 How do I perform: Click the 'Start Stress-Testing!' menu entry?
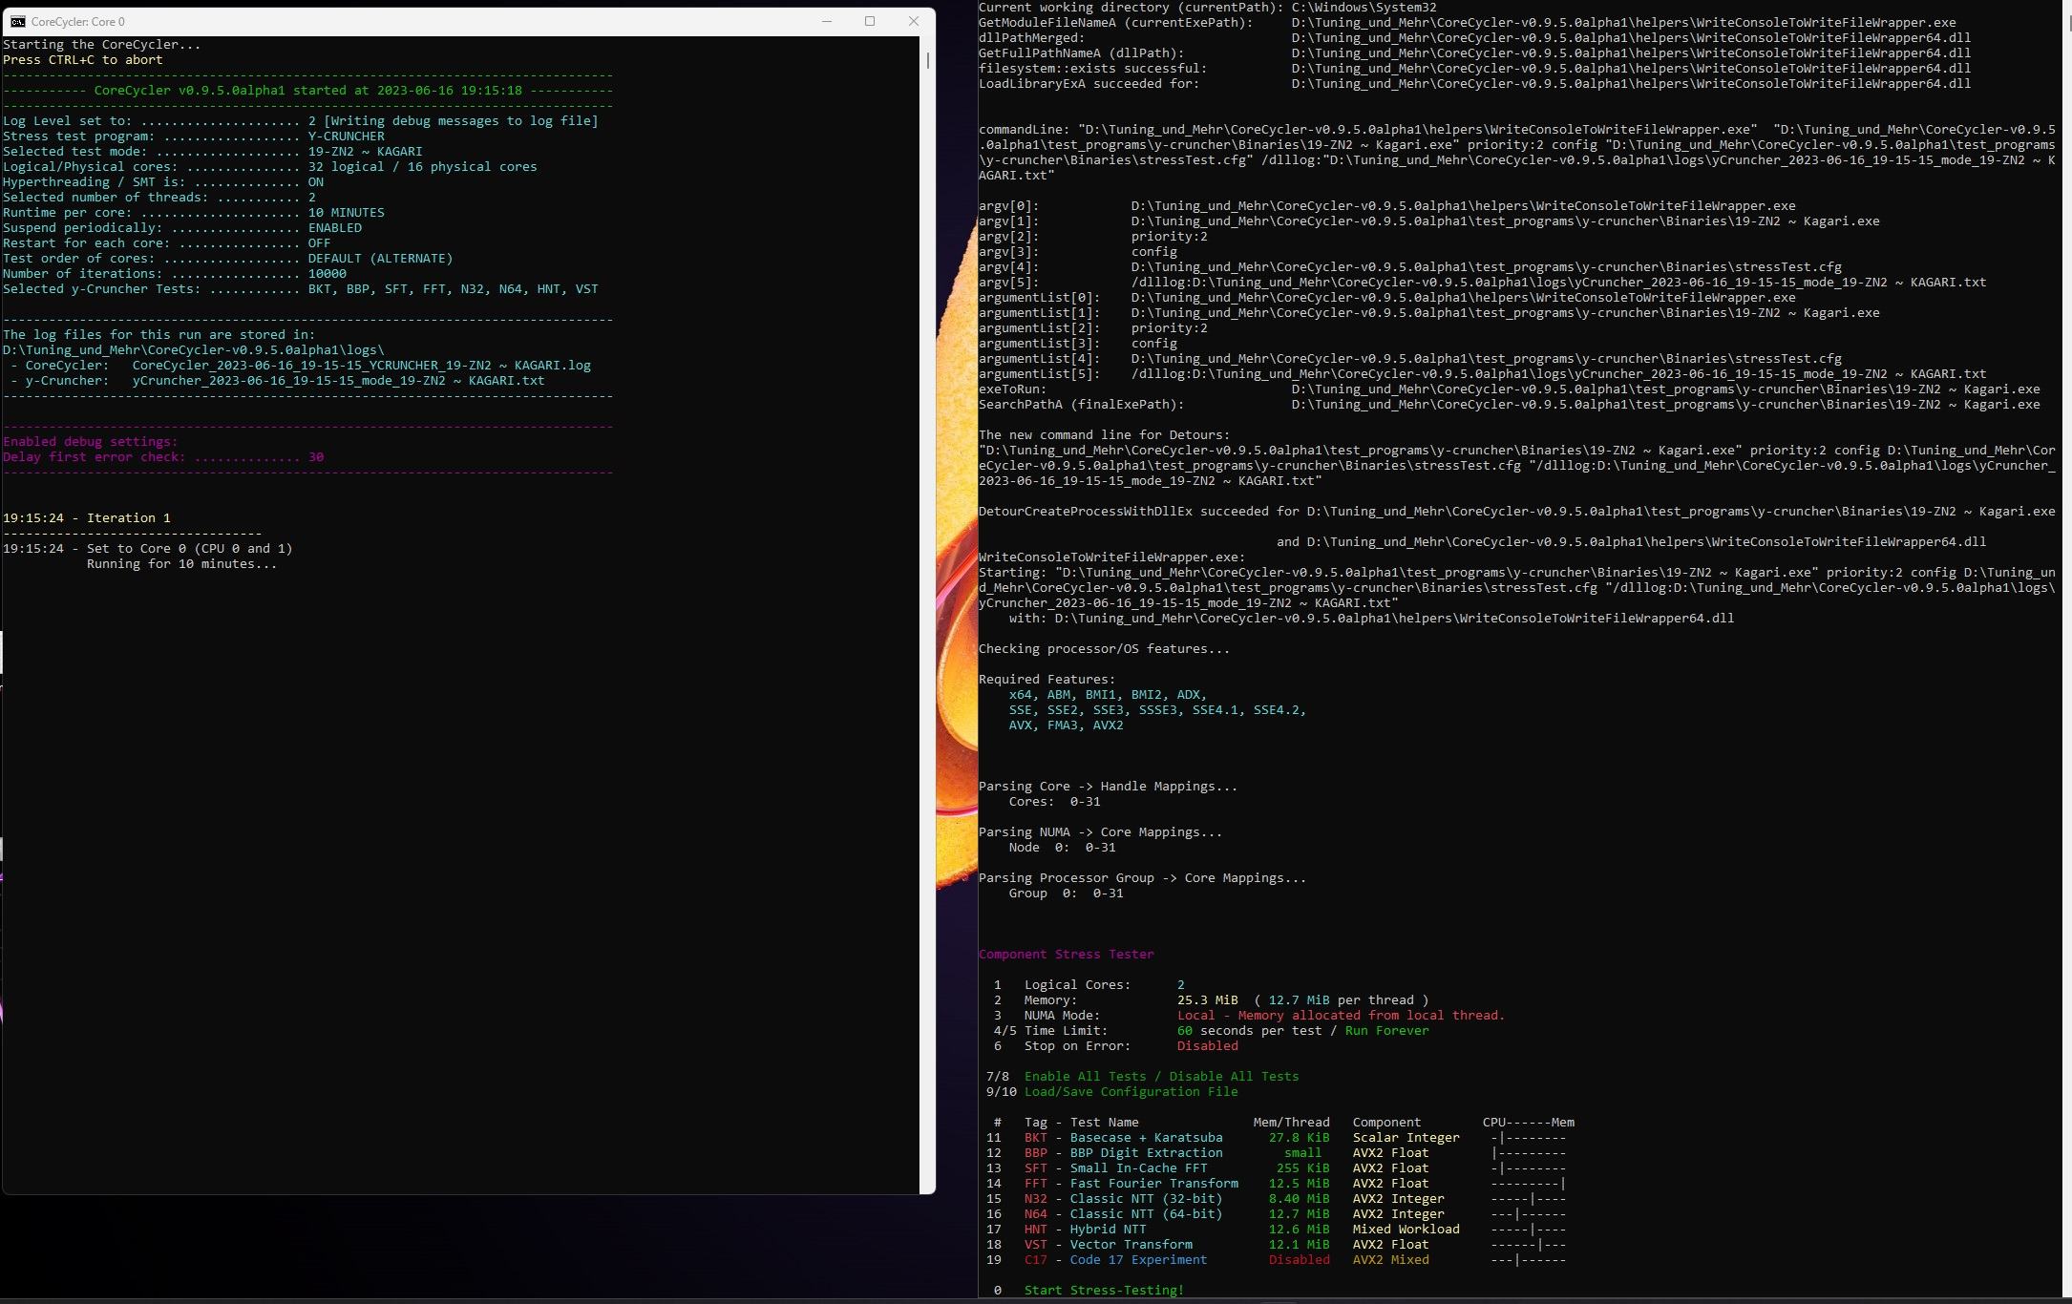click(x=1104, y=1290)
